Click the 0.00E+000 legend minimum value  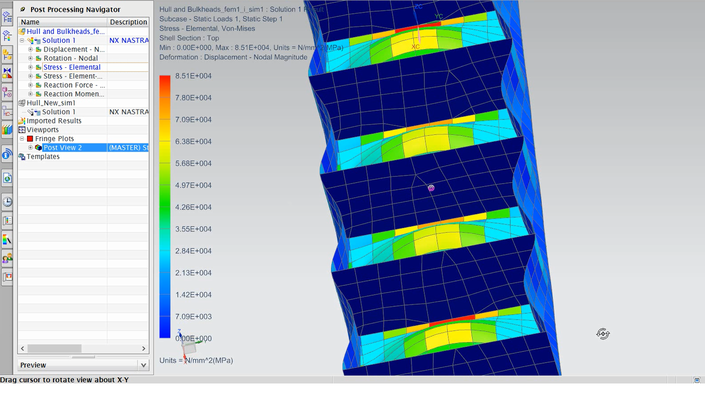(194, 339)
